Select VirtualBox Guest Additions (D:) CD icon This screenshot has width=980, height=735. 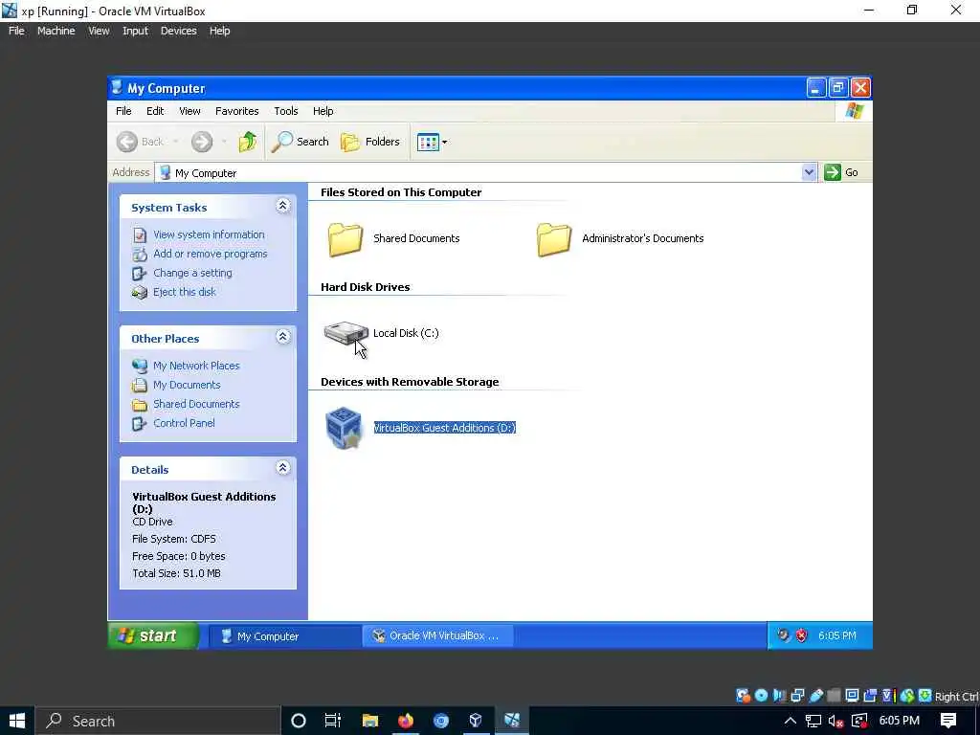[x=344, y=428]
